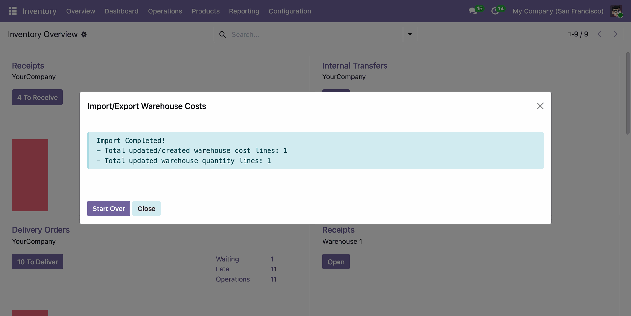Close the Import/Export dialog with X
The width and height of the screenshot is (631, 316).
(x=540, y=106)
